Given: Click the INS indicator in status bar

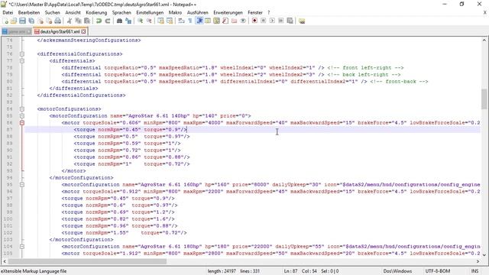Looking at the screenshot, I should 474,271.
